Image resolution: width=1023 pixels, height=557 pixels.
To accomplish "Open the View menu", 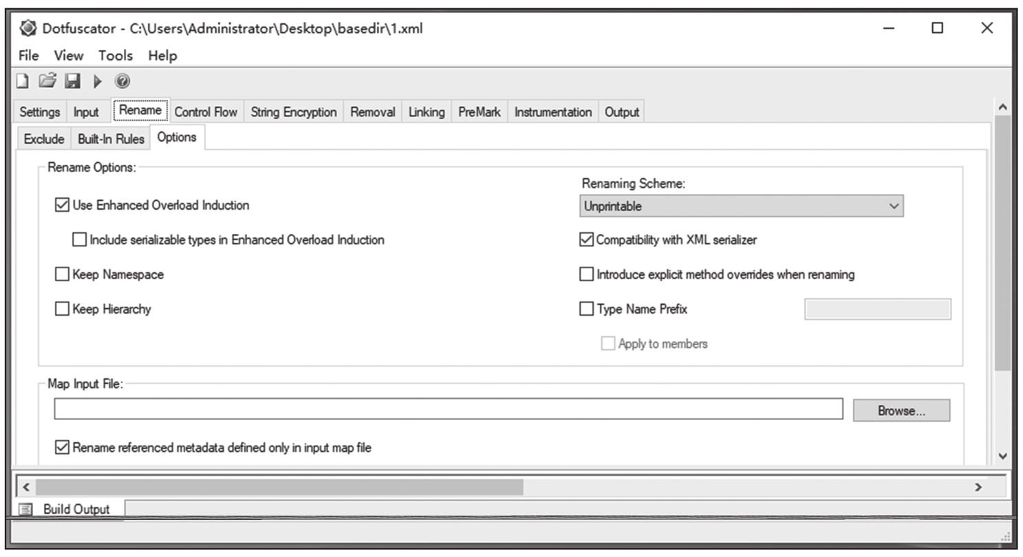I will pyautogui.click(x=68, y=56).
